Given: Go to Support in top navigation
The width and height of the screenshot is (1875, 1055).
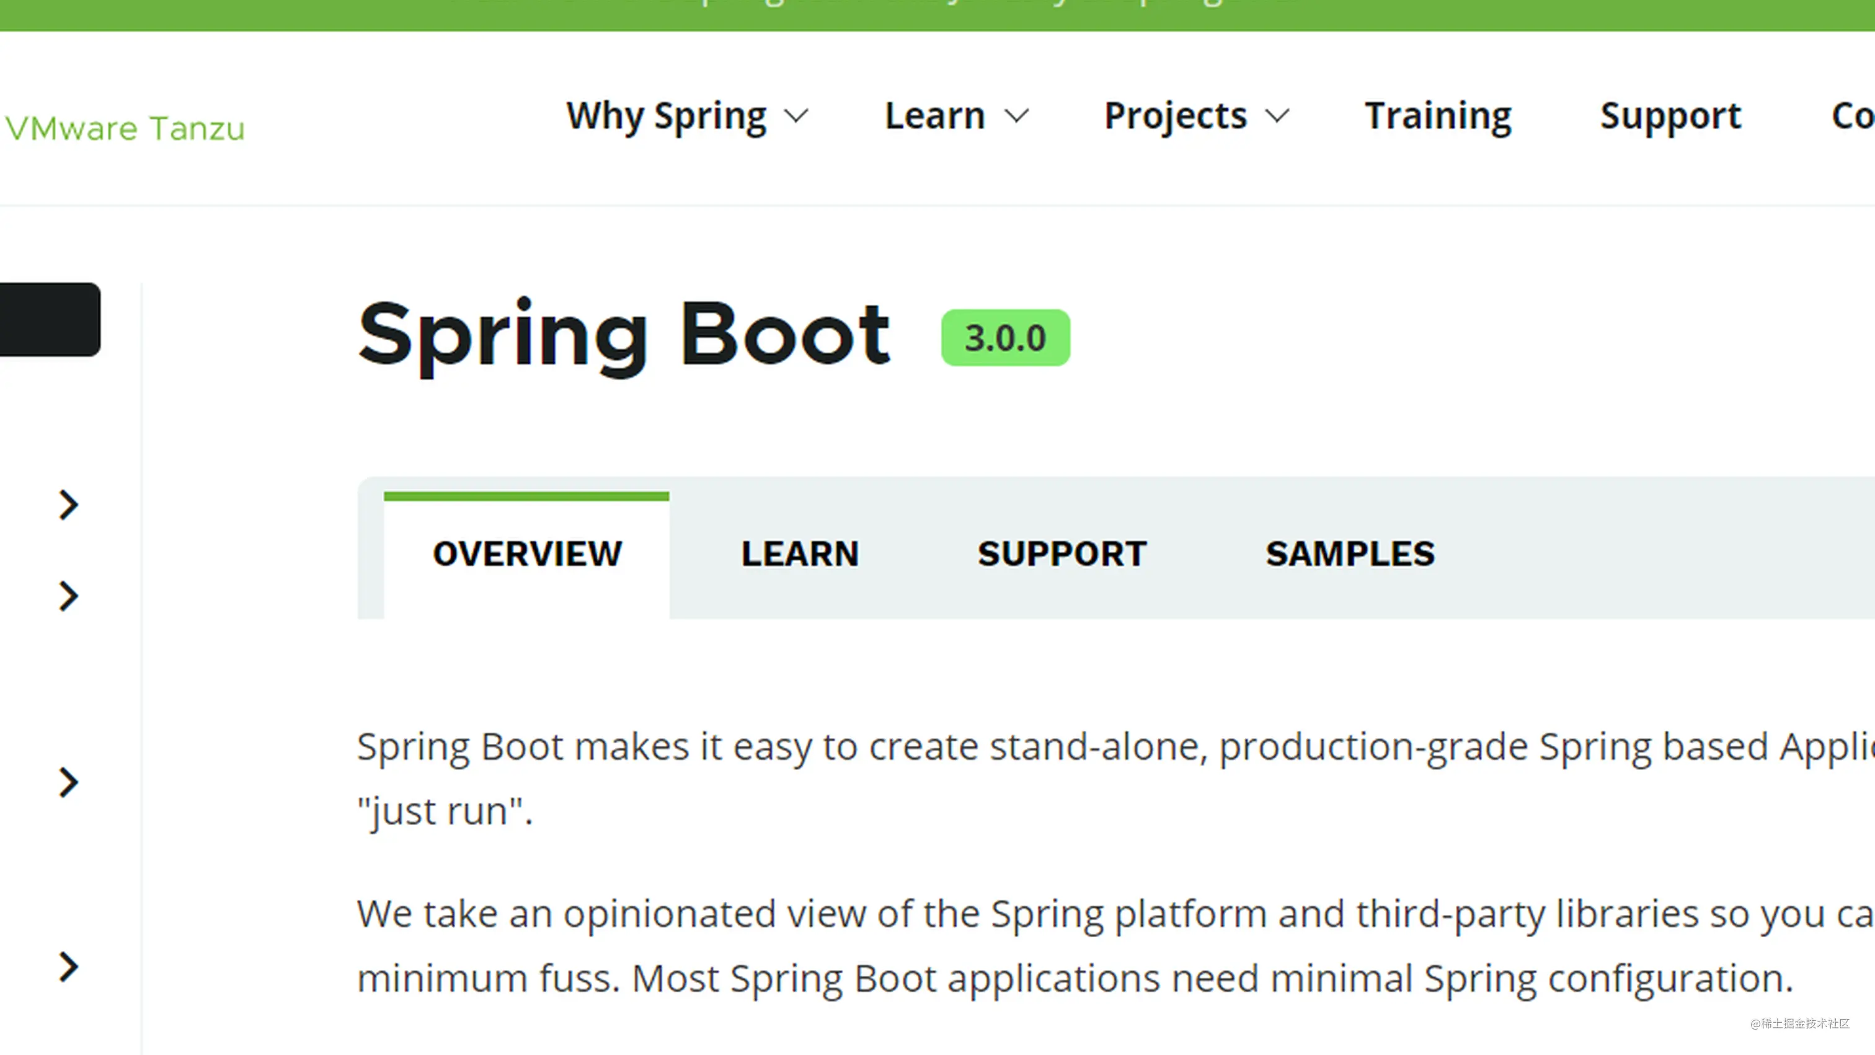Looking at the screenshot, I should coord(1670,117).
